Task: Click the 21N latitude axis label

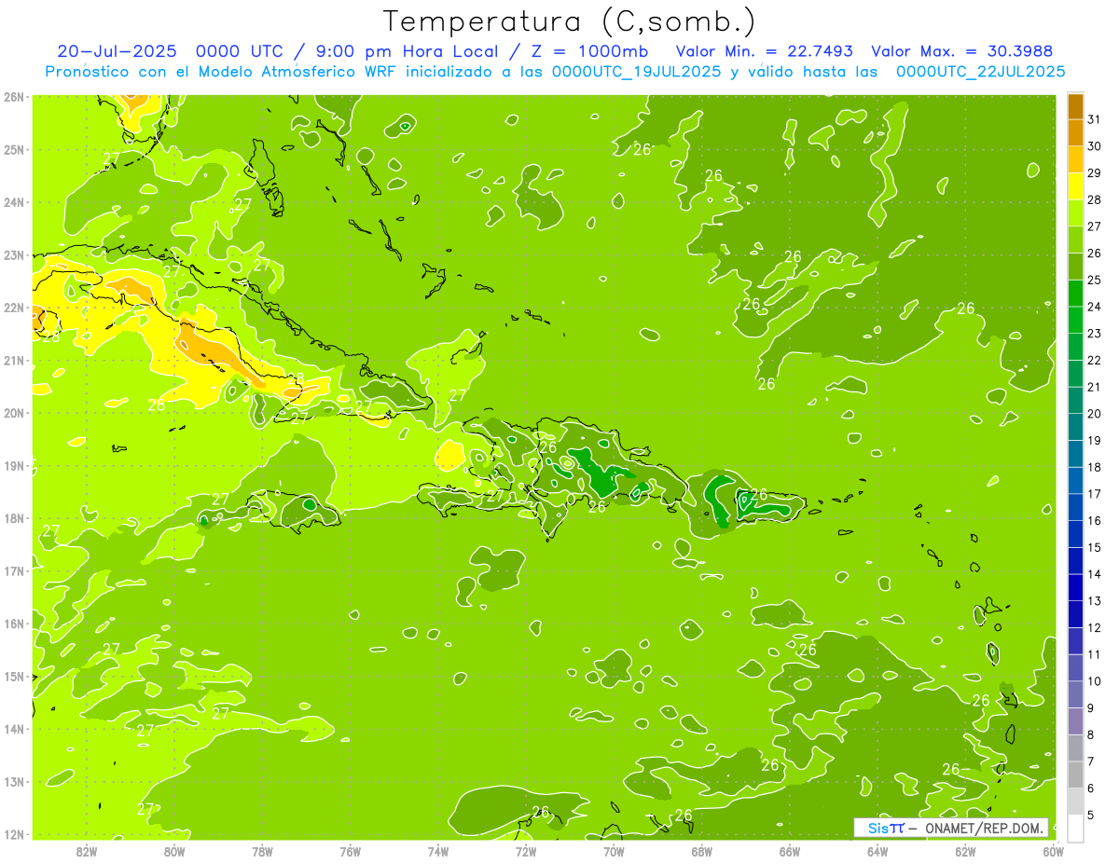Action: pos(14,361)
